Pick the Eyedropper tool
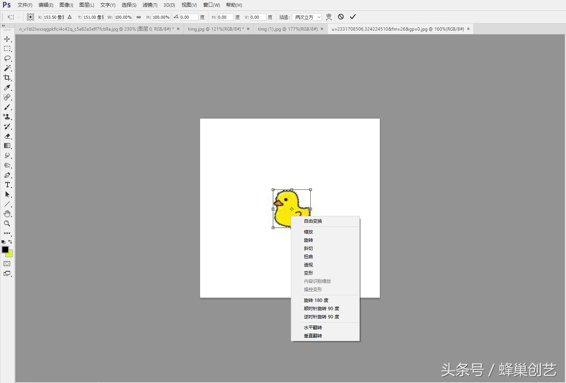This screenshot has height=383, width=566. click(7, 87)
